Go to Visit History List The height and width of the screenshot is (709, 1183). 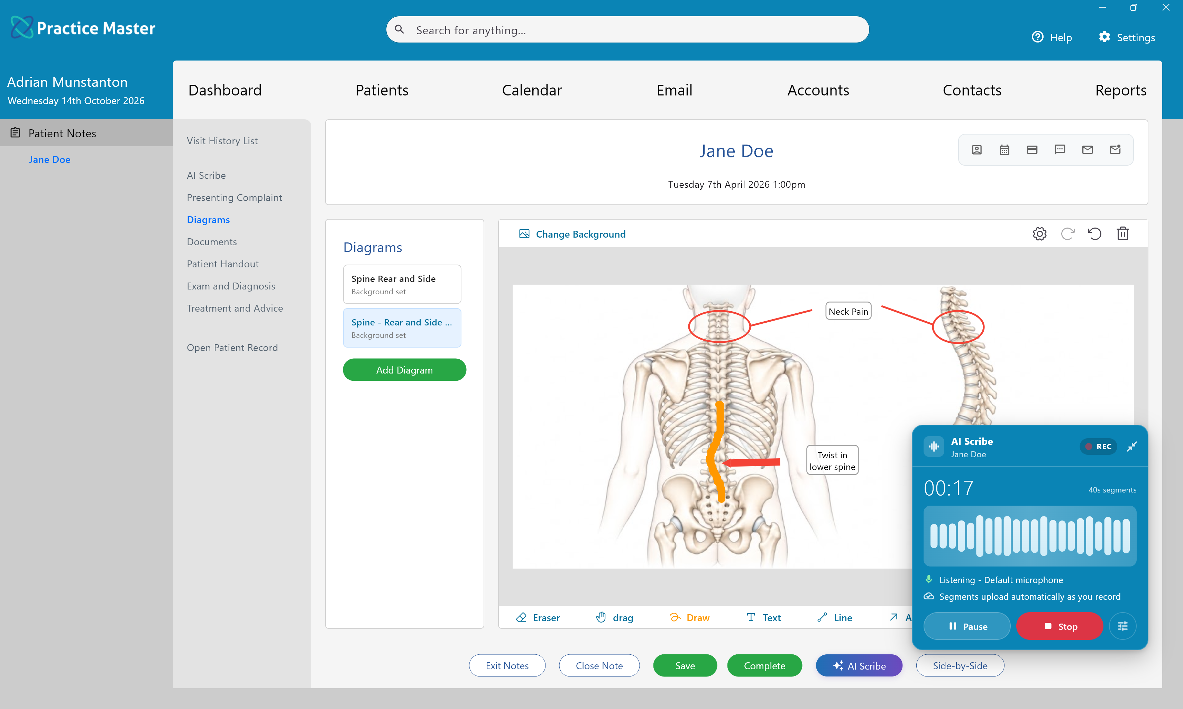222,141
